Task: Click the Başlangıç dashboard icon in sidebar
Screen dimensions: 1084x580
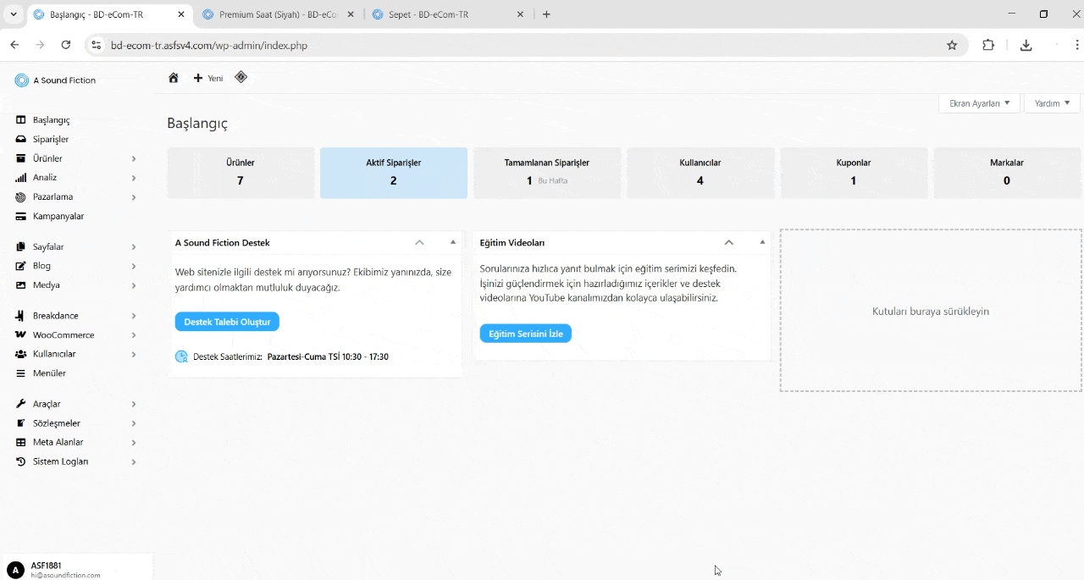Action: (x=21, y=120)
